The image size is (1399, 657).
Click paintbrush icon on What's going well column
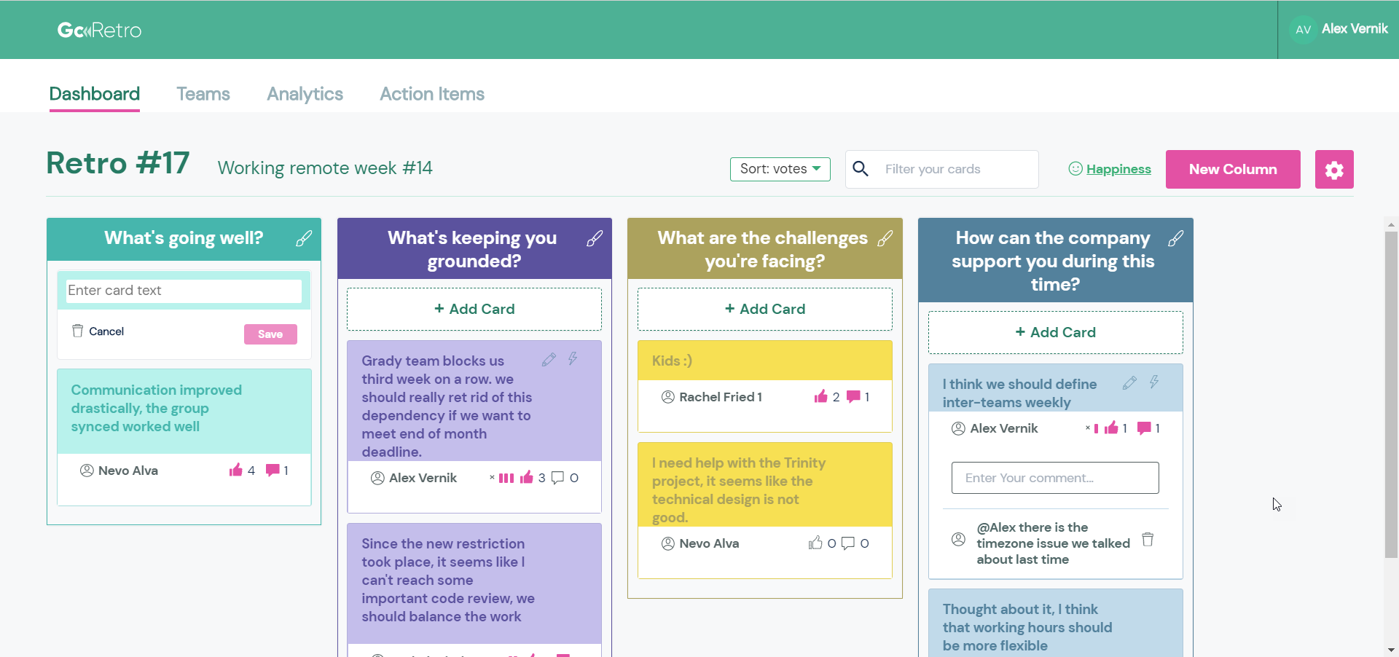(304, 238)
